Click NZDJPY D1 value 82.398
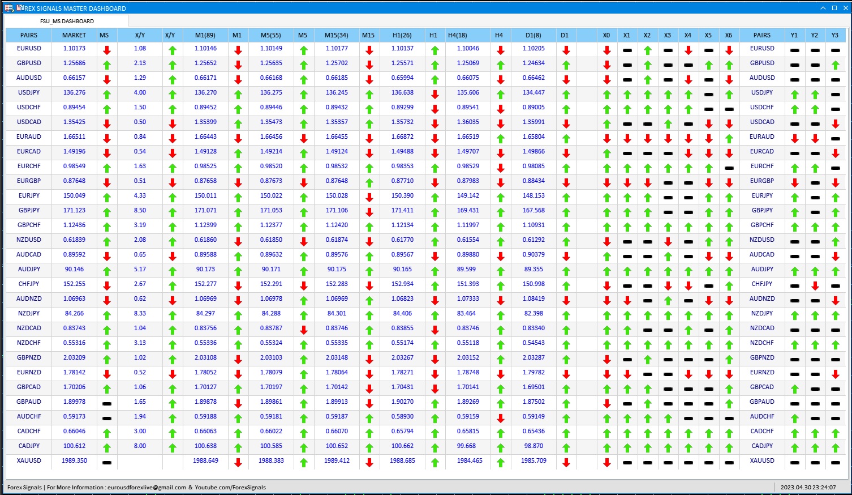This screenshot has width=852, height=495. coord(533,314)
